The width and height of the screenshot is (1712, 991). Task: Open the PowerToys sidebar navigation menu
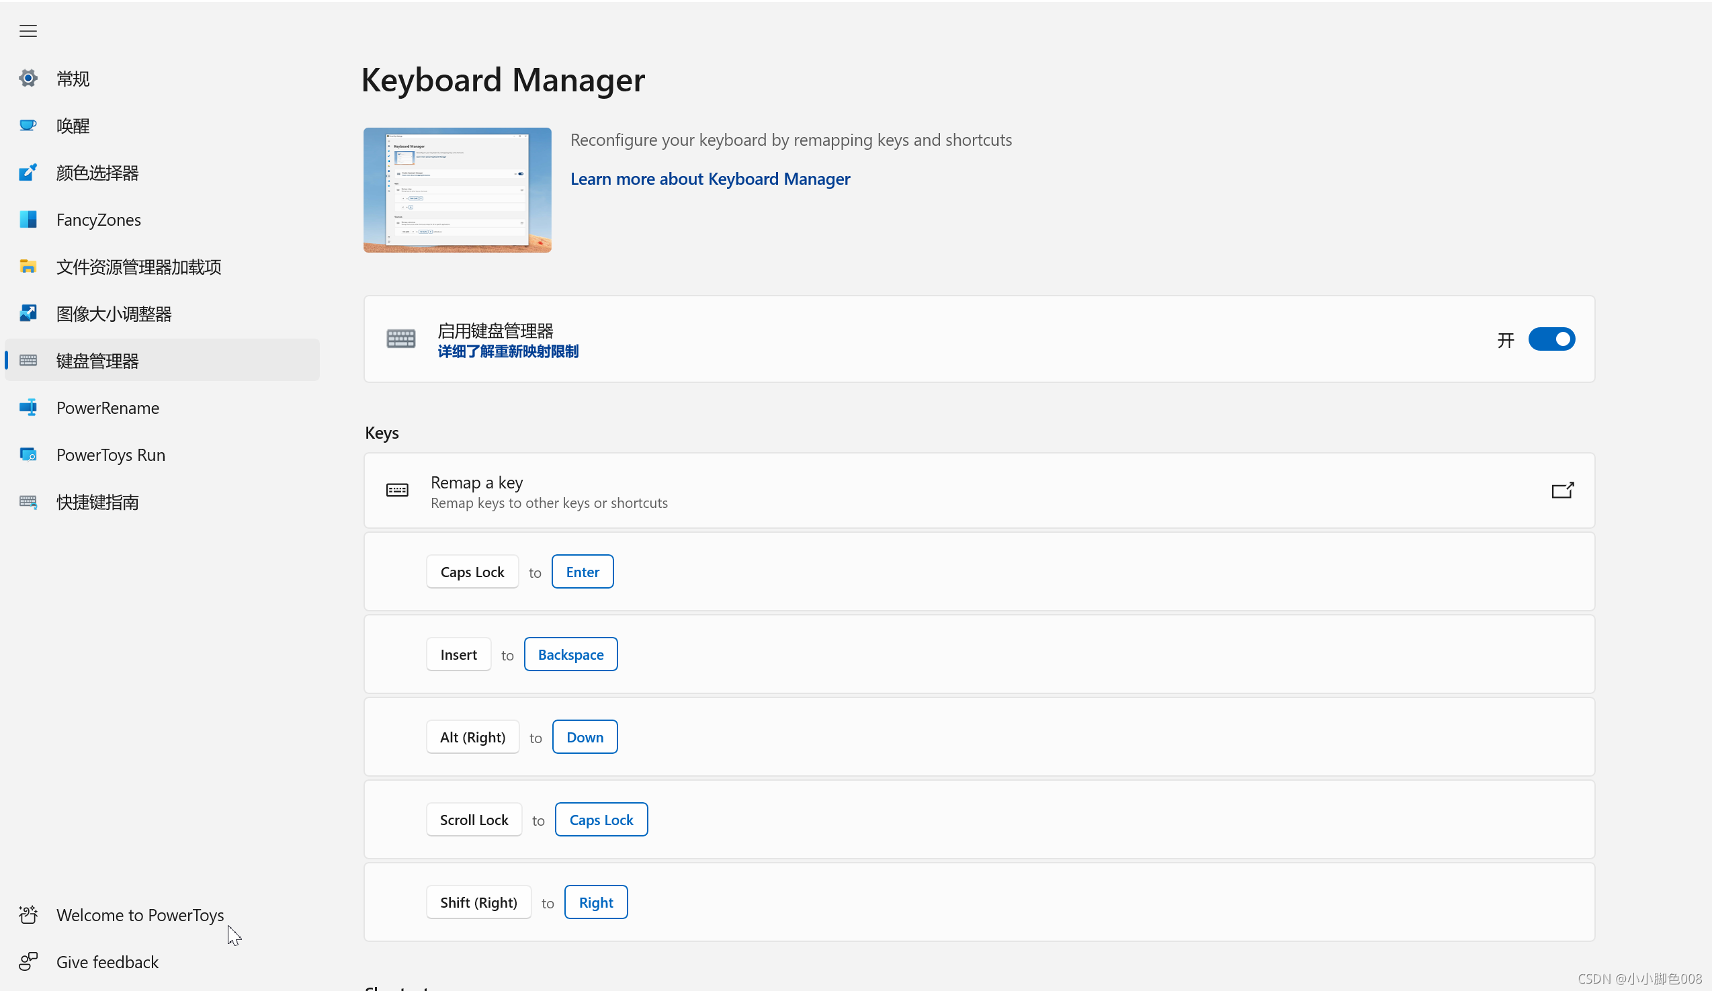(x=28, y=31)
